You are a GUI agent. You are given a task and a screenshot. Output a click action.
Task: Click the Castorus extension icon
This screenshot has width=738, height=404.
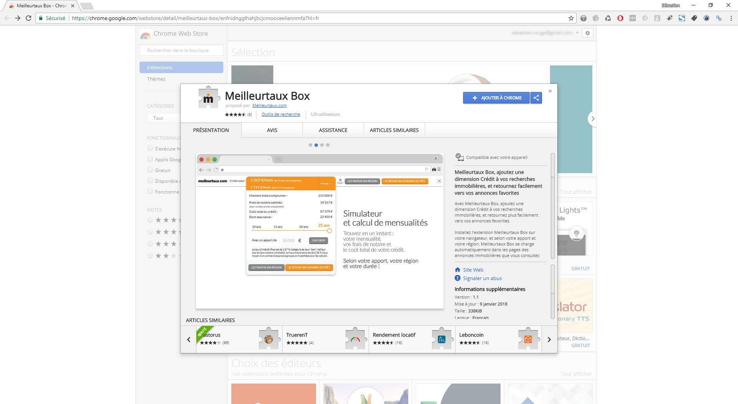(x=269, y=339)
